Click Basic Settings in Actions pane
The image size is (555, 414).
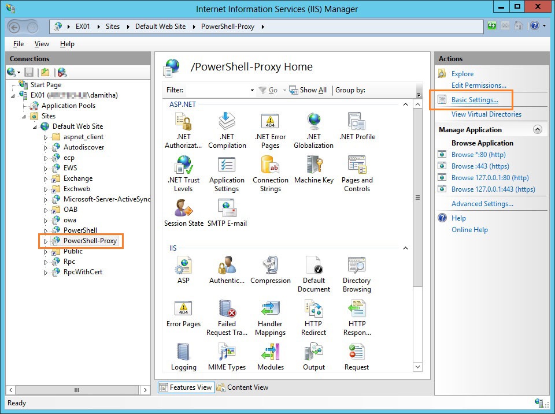(x=475, y=100)
